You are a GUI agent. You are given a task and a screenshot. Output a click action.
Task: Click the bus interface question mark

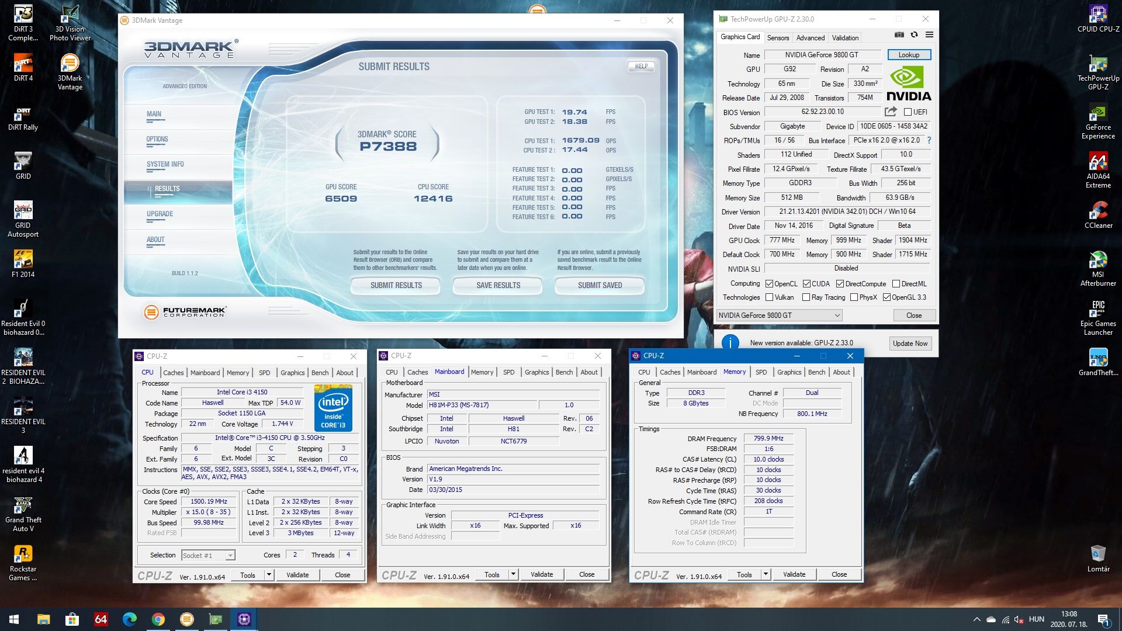pyautogui.click(x=929, y=140)
